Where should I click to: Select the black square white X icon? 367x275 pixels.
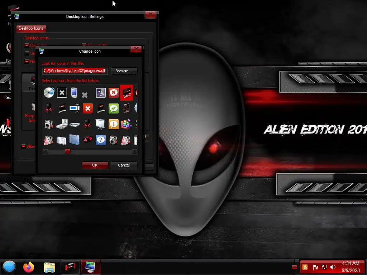[62, 93]
